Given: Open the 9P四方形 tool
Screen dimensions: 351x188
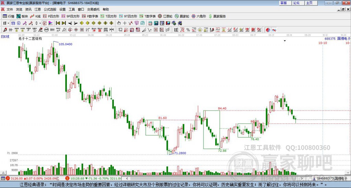Looking at the screenshot, I should pyautogui.click(x=71, y=16).
